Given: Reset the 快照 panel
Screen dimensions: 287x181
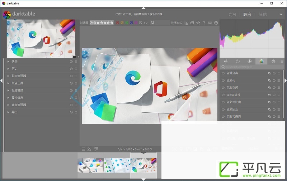Looking at the screenshot, I should (71, 62).
